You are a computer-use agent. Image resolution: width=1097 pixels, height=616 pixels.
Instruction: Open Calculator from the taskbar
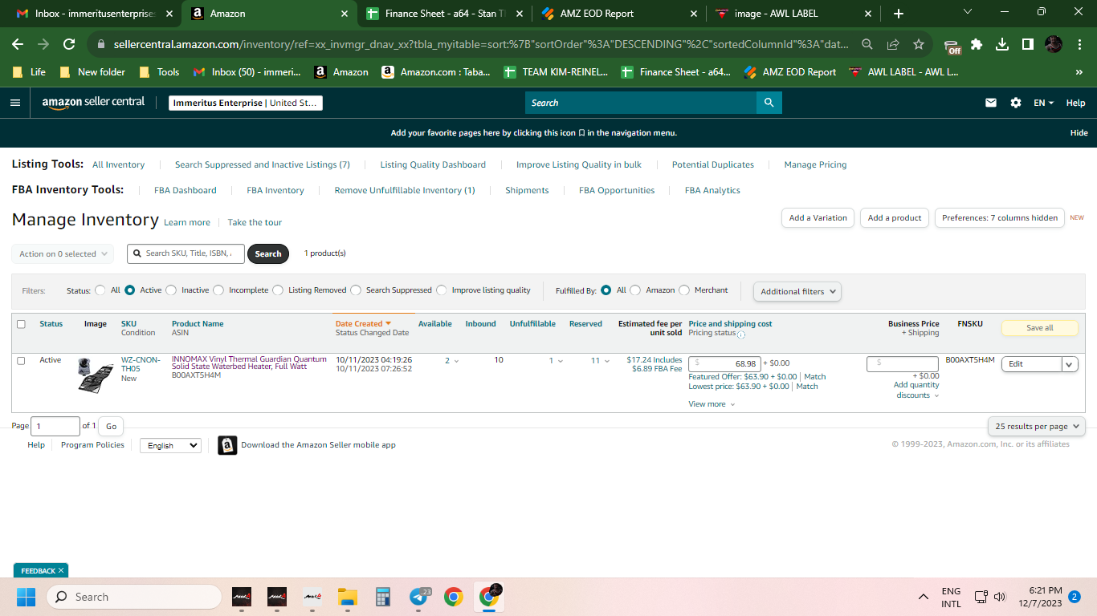(383, 597)
